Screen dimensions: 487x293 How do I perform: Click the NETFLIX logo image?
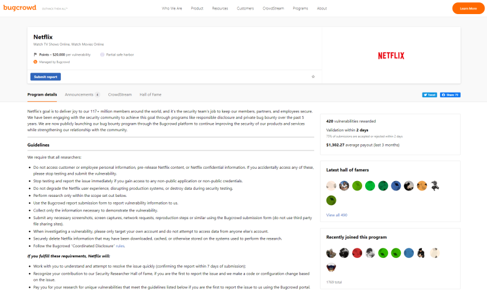tap(391, 56)
